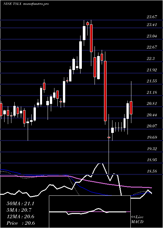Image resolution: width=163 pixels, height=228 pixels.
Task: Click the '<<Live MACD' label
Action: coord(137,220)
